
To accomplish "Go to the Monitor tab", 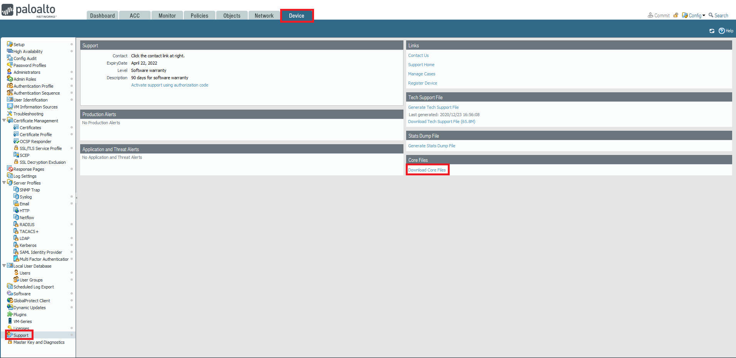I will tap(167, 15).
